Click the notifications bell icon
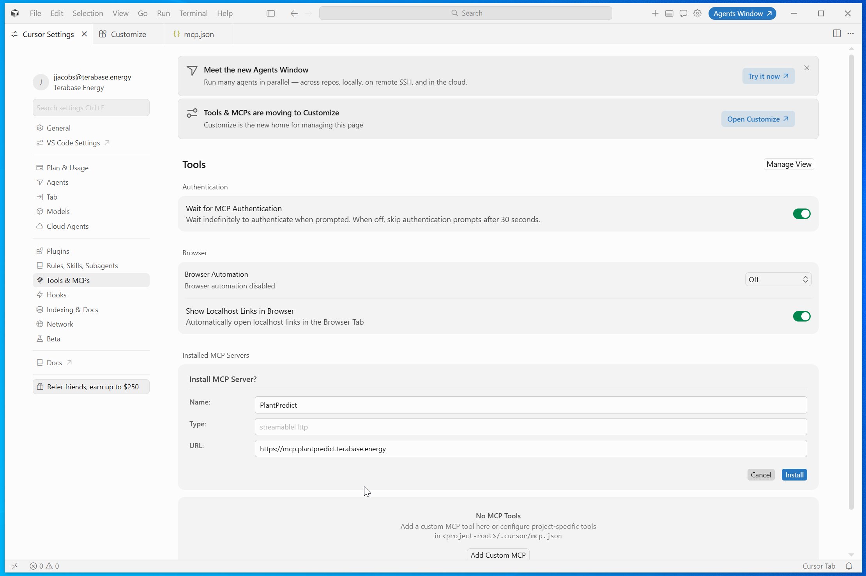The width and height of the screenshot is (866, 576). click(849, 566)
